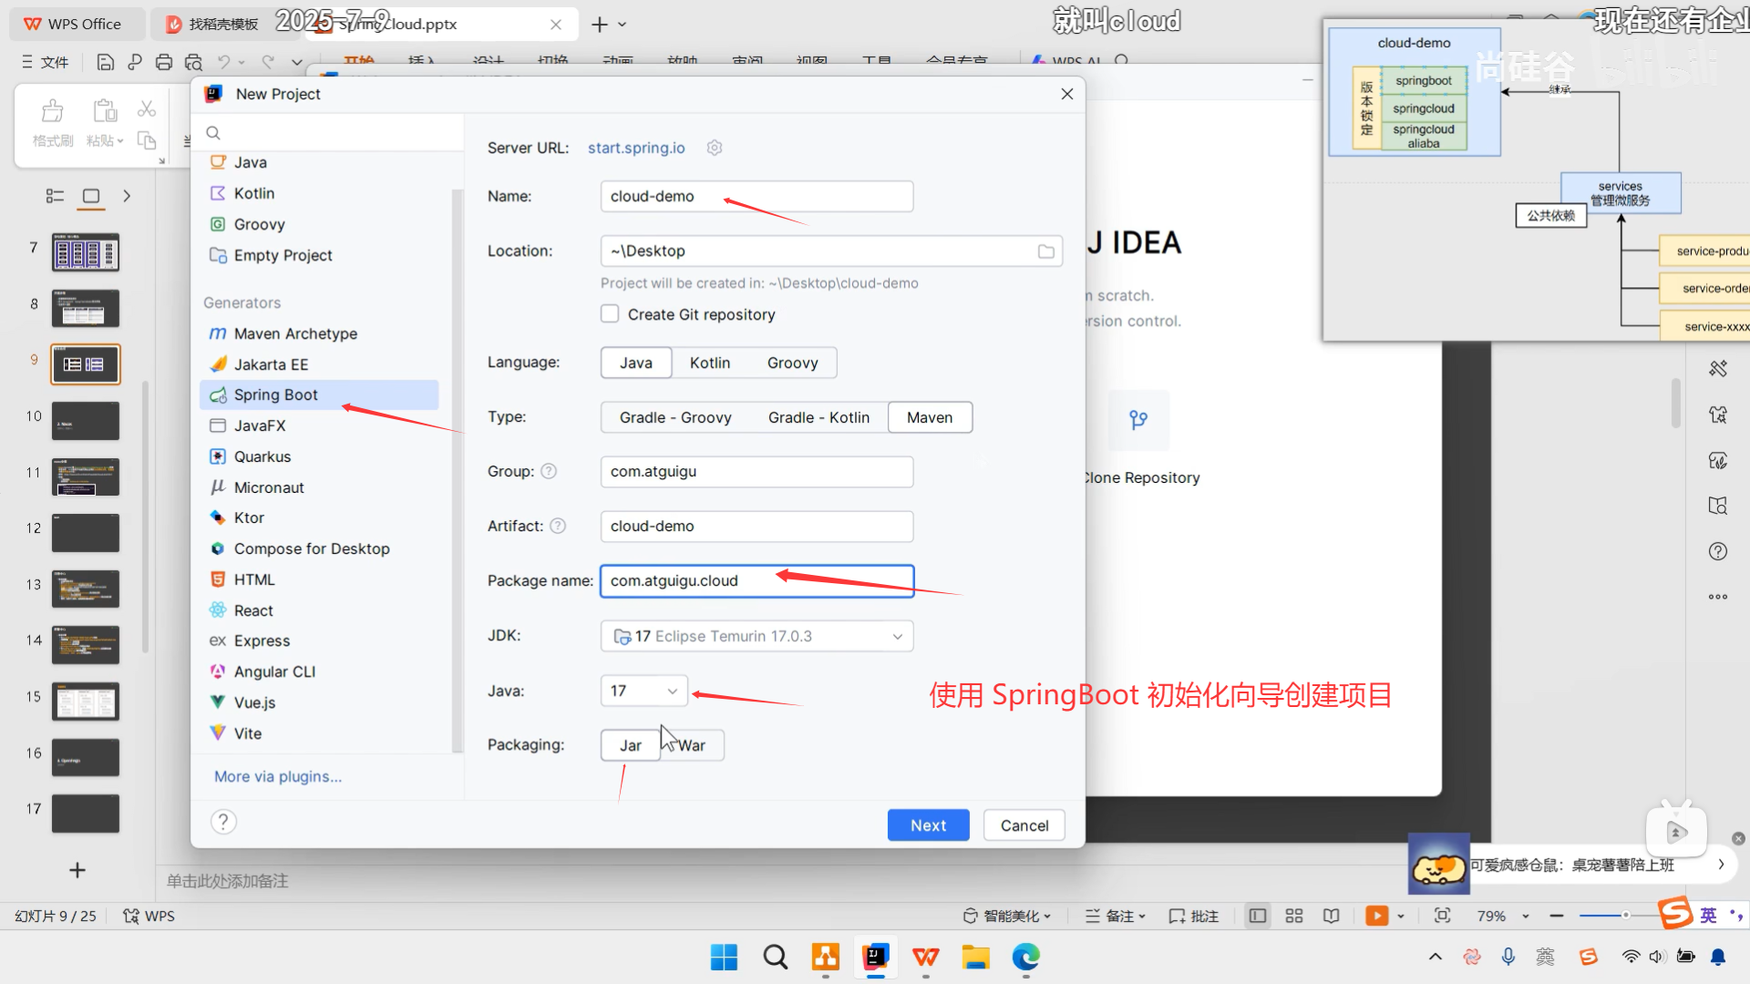This screenshot has width=1750, height=984.
Task: Enable Create Git repository checkbox
Action: (610, 314)
